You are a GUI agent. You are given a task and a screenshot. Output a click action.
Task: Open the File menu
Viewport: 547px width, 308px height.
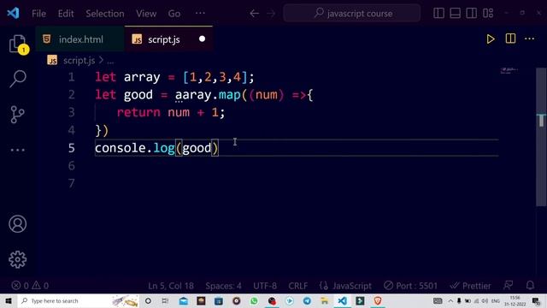[38, 14]
